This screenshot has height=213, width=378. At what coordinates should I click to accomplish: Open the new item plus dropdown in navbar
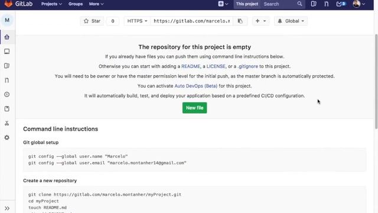[223, 4]
